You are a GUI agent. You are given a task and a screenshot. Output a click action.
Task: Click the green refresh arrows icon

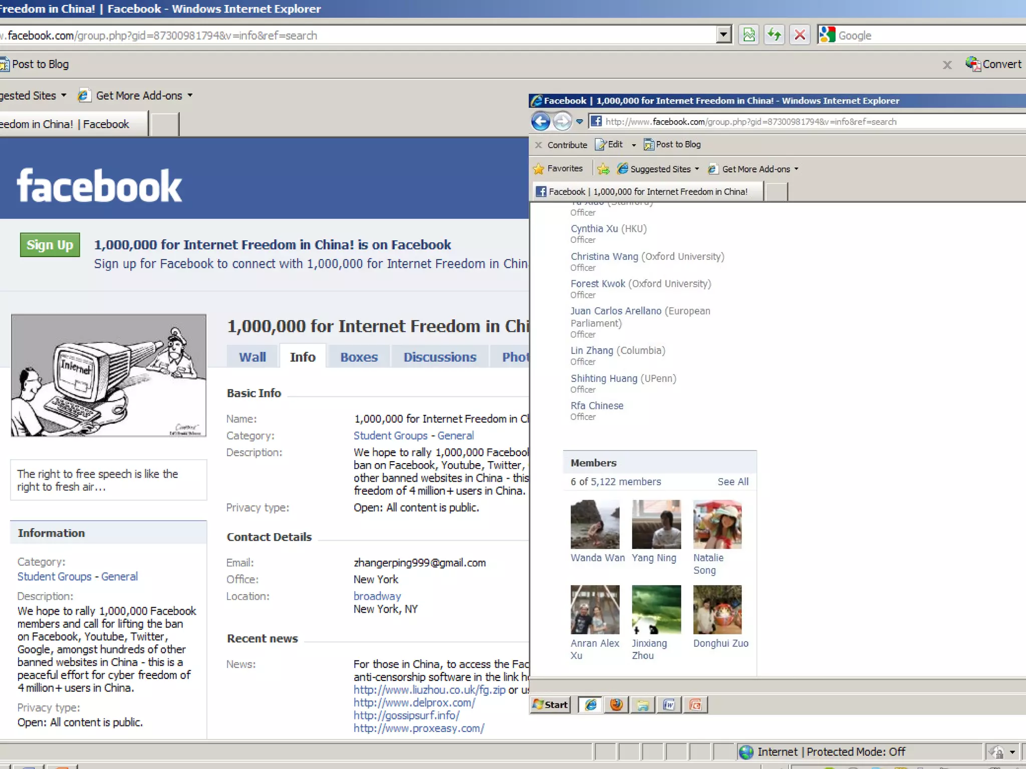[x=775, y=35]
